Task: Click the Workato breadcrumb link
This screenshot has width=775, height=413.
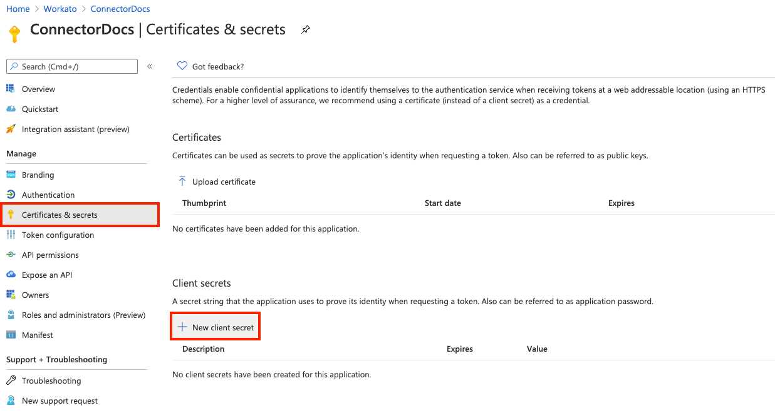Action: point(60,9)
